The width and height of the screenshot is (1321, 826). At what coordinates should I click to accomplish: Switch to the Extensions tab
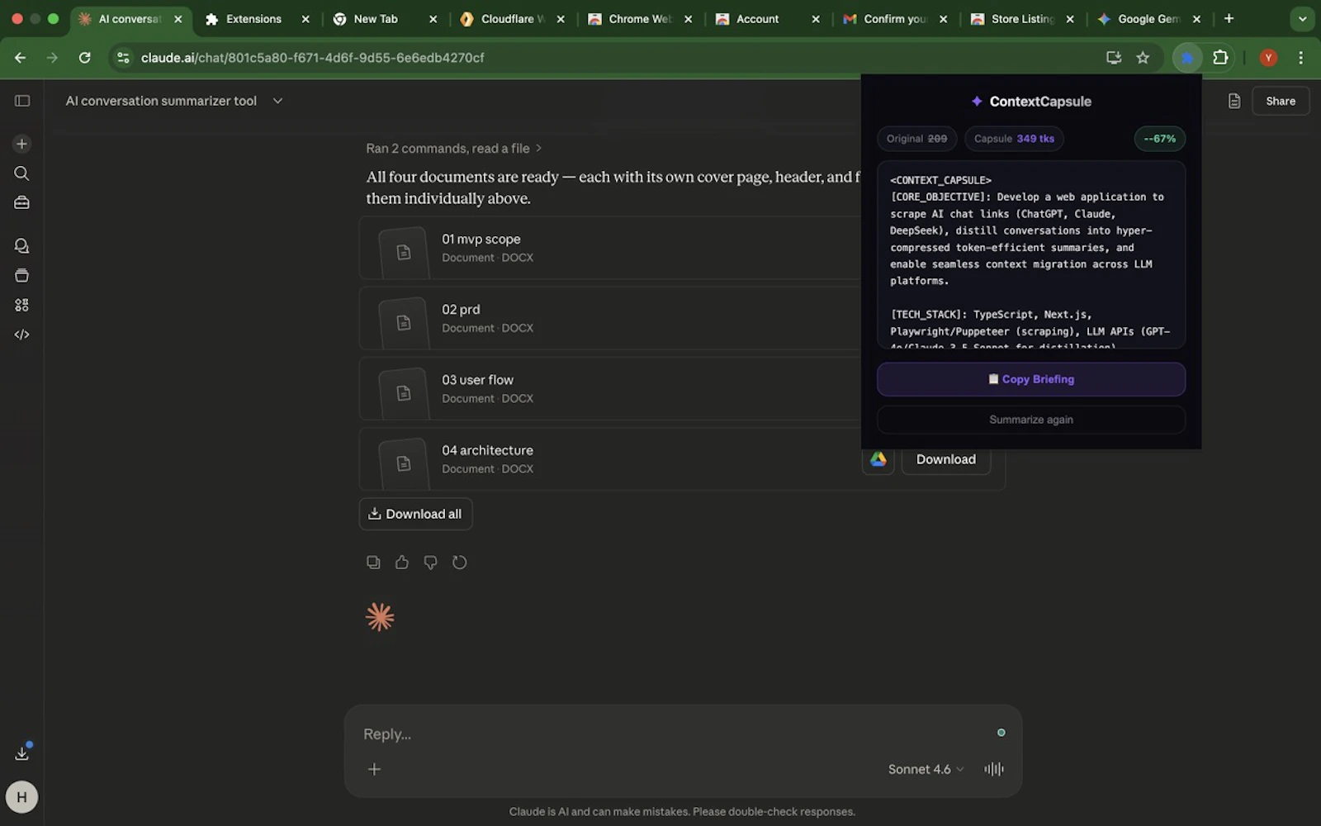(254, 19)
